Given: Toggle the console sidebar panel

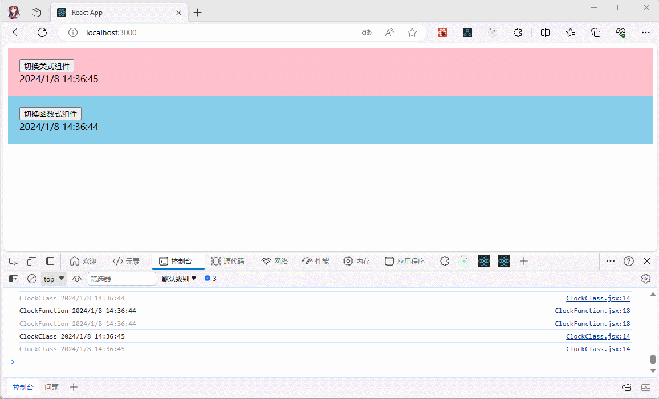Looking at the screenshot, I should click(x=14, y=279).
